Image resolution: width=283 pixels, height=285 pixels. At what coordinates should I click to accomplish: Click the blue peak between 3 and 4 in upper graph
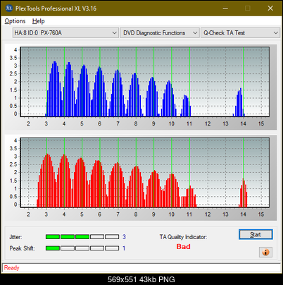point(55,89)
